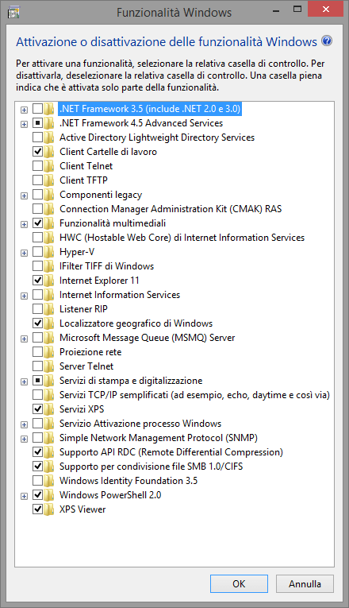Expand Servizio Attivazione processo Windows node

click(x=24, y=424)
